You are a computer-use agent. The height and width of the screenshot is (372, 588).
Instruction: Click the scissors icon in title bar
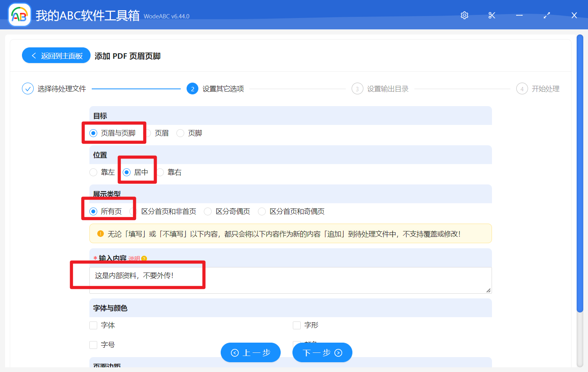[492, 15]
